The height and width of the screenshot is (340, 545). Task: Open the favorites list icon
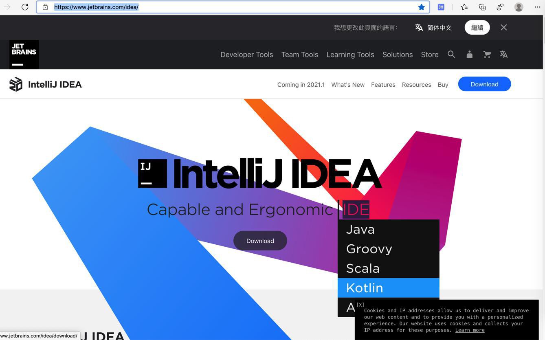(464, 7)
